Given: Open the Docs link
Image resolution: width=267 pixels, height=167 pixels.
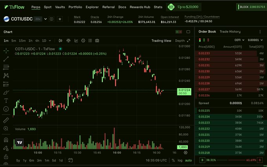Looking at the screenshot, I should [x=122, y=7].
